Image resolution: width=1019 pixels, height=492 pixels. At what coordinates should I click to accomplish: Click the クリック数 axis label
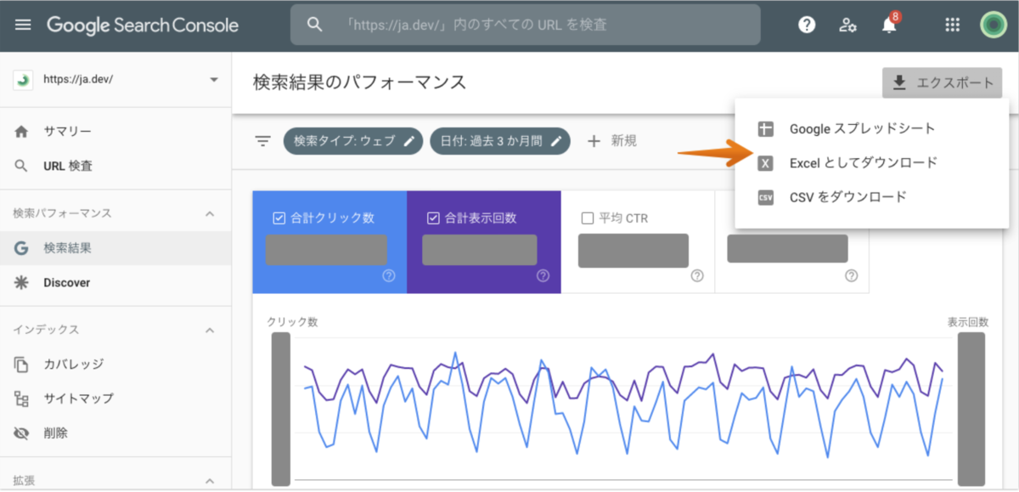292,322
